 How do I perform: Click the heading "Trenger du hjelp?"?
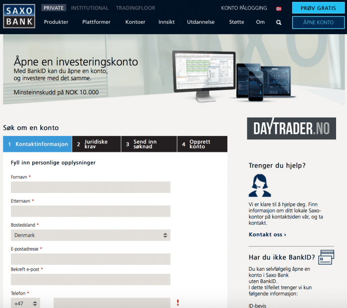point(277,165)
